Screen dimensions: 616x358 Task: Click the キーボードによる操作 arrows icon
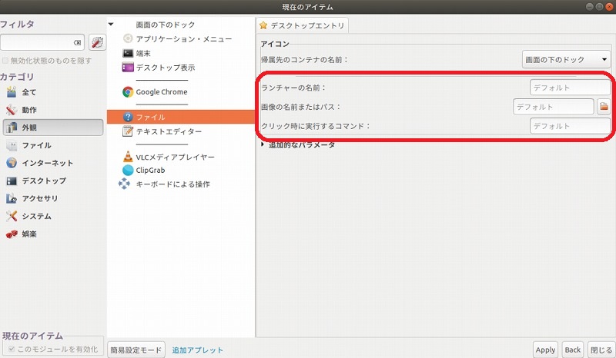124,184
